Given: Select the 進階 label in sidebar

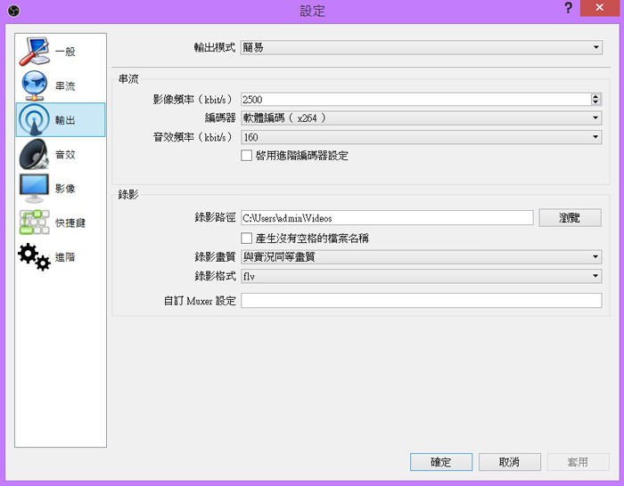Looking at the screenshot, I should pos(65,257).
